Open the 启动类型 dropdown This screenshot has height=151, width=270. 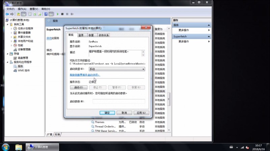(117, 69)
